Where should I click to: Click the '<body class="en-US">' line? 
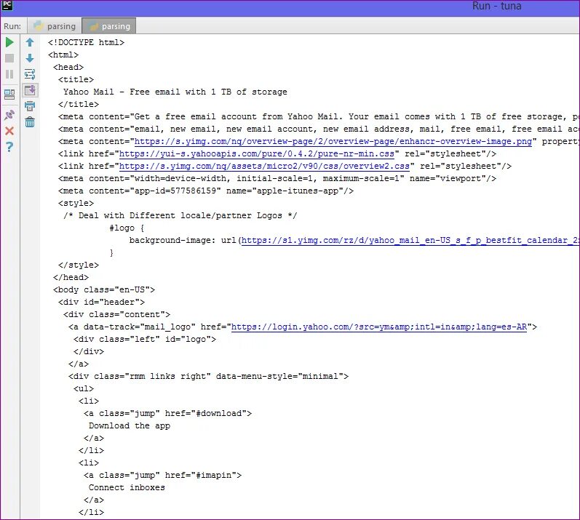tap(104, 289)
